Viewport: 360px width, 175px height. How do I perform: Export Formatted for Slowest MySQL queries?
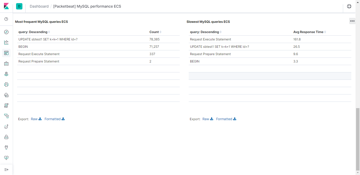click(x=226, y=119)
